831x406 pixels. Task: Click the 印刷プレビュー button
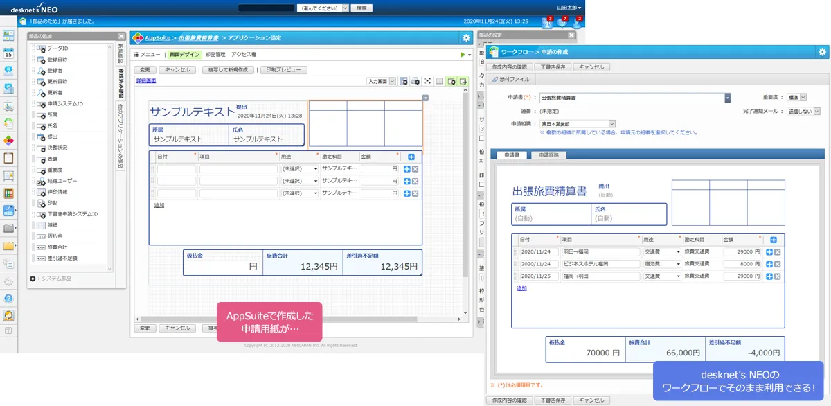(x=283, y=70)
